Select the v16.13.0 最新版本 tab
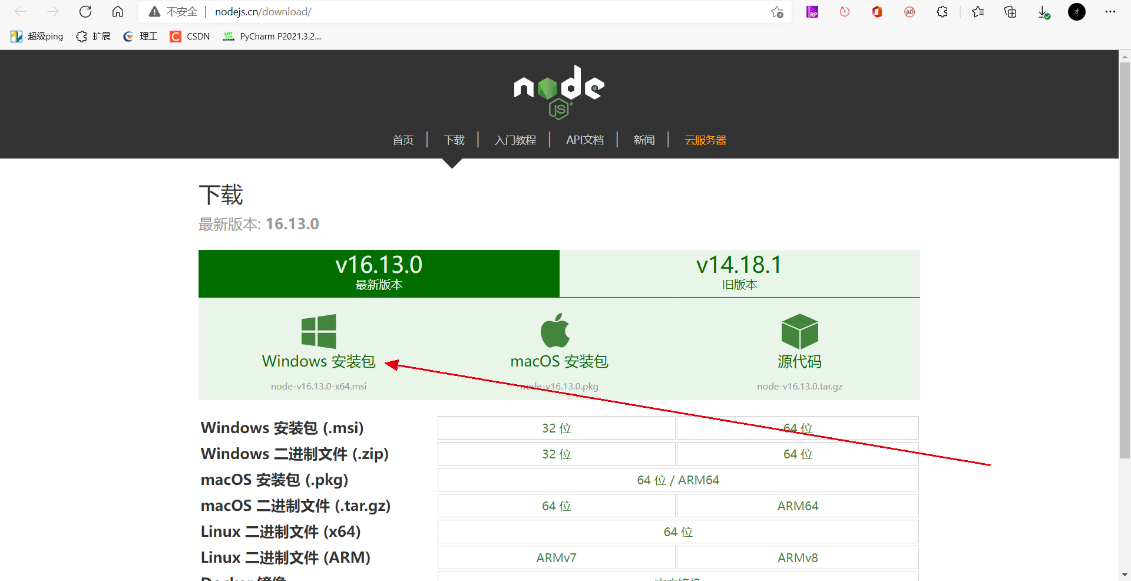Image resolution: width=1131 pixels, height=581 pixels. pos(379,273)
